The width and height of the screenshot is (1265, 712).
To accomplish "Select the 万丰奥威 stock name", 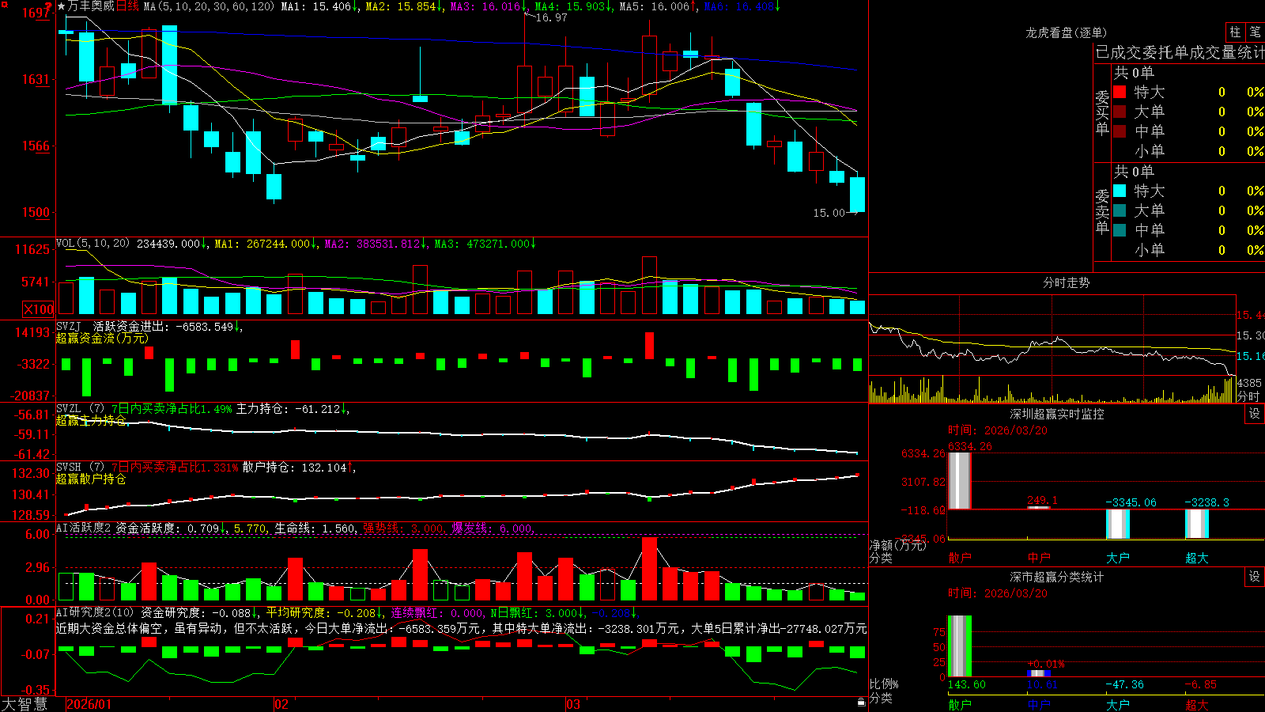I will click(x=91, y=6).
